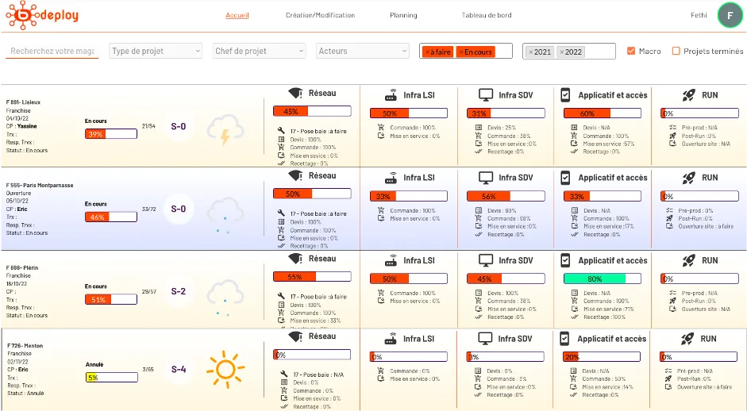Open the Planning tab
The image size is (747, 411).
[403, 15]
